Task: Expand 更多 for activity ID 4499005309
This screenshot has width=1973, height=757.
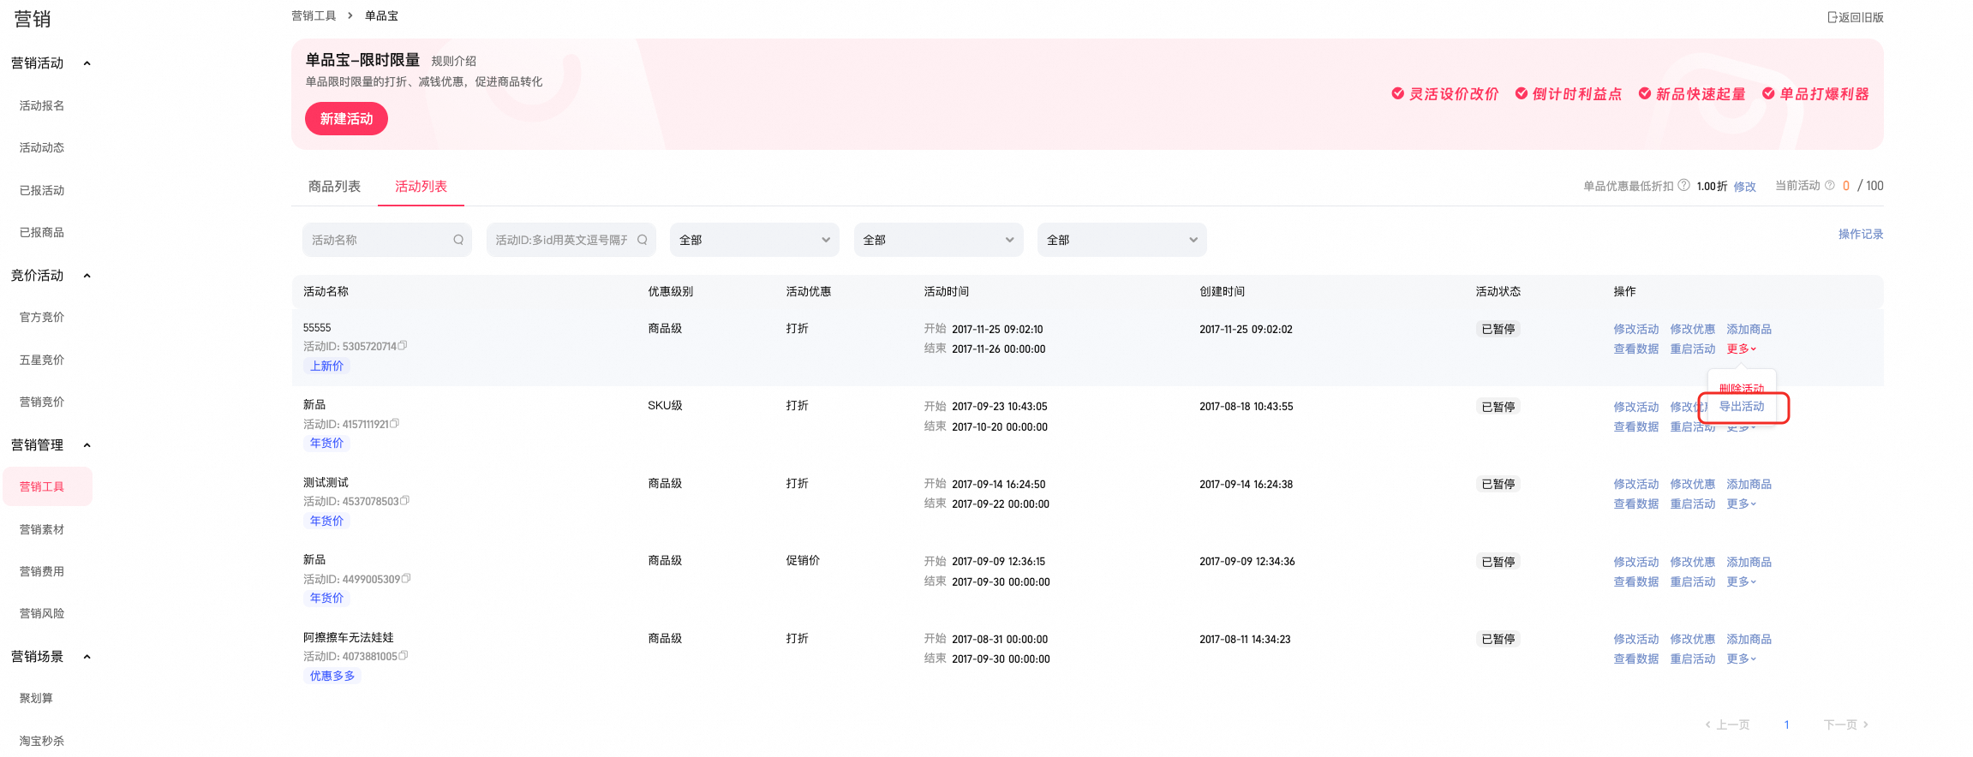Action: click(x=1742, y=581)
